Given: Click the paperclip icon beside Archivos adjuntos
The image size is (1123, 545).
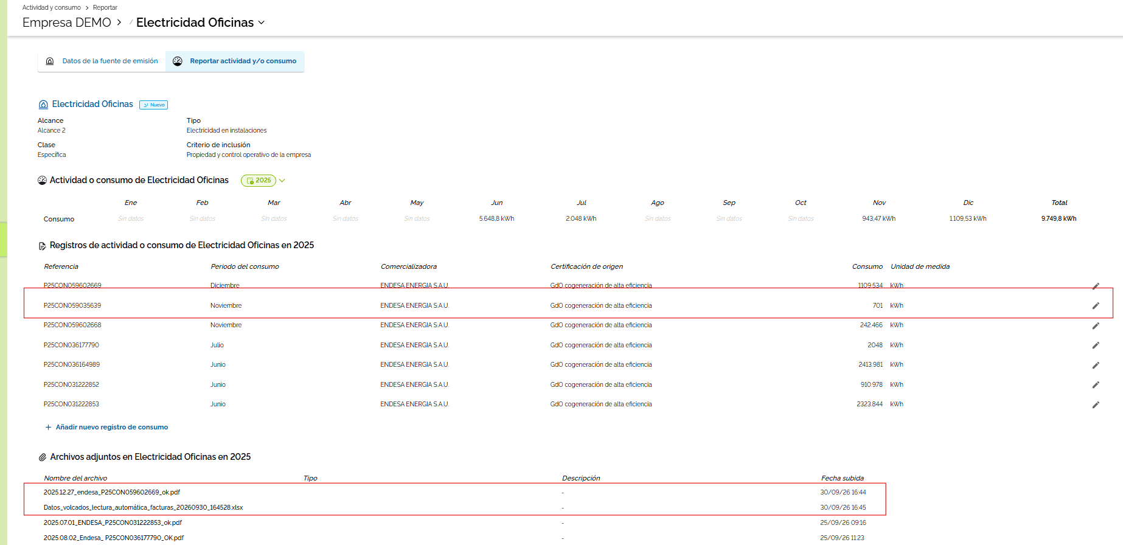Looking at the screenshot, I should pos(42,457).
